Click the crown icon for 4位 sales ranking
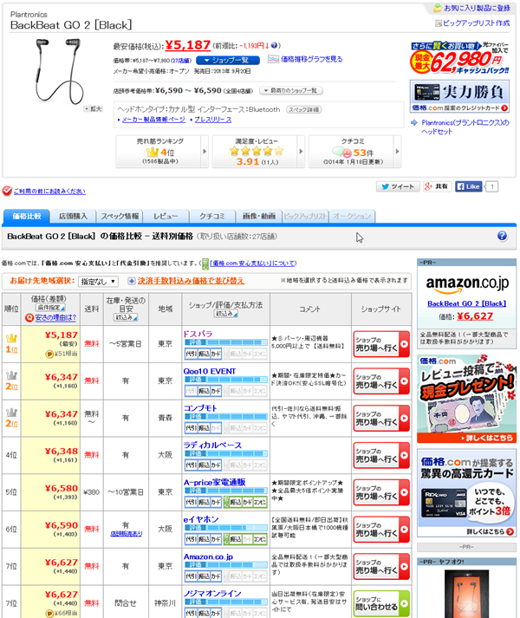Image resolution: width=520 pixels, height=618 pixels. tap(153, 152)
